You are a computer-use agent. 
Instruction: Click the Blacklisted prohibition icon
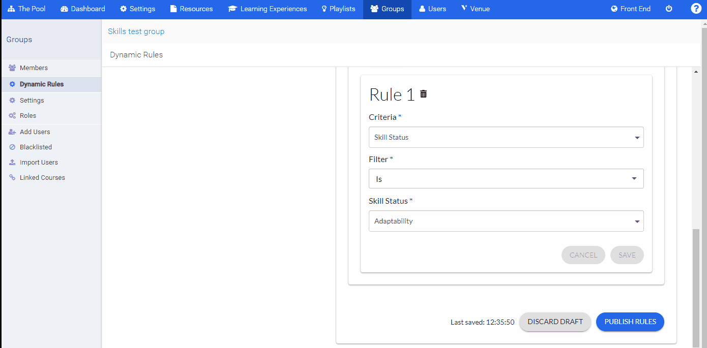click(x=12, y=147)
